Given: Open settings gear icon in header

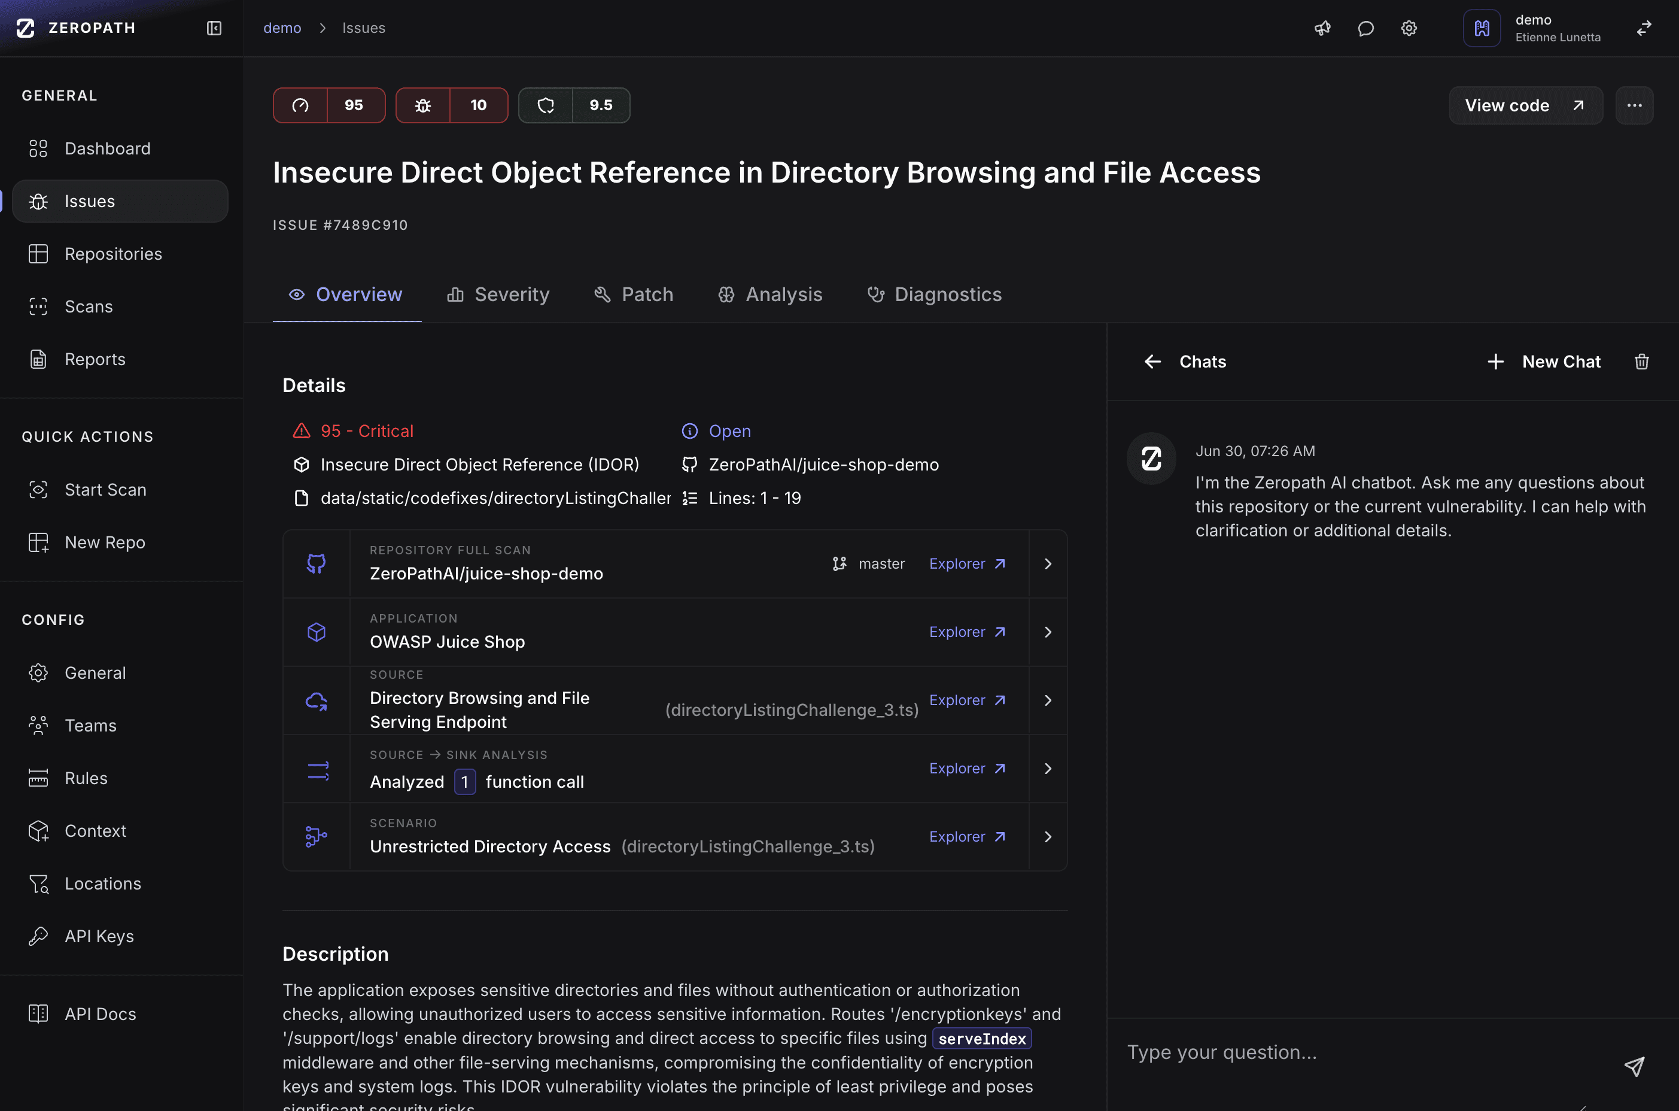Looking at the screenshot, I should point(1409,28).
